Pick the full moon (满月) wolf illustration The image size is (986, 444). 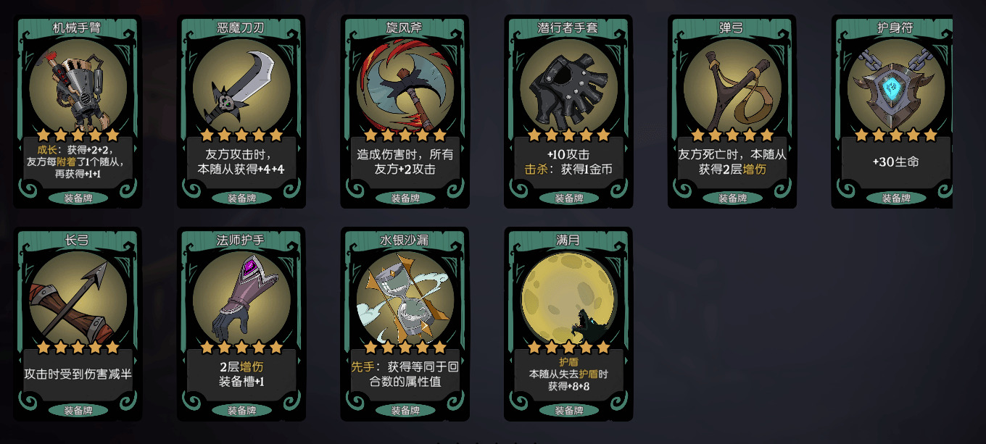pyautogui.click(x=568, y=298)
